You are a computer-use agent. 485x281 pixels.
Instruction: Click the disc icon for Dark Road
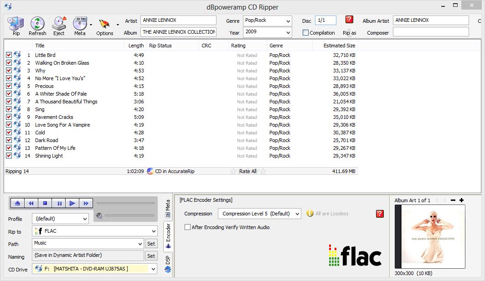17,140
